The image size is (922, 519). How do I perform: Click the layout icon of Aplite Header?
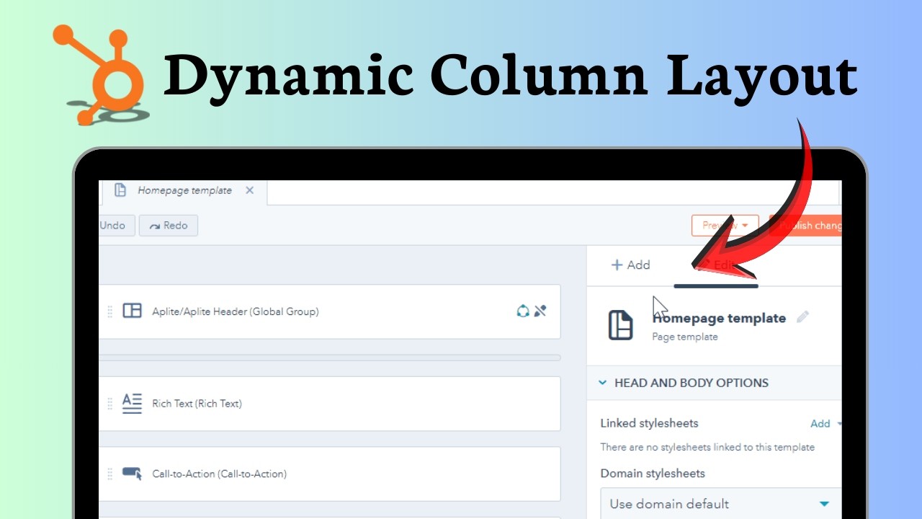click(x=132, y=311)
